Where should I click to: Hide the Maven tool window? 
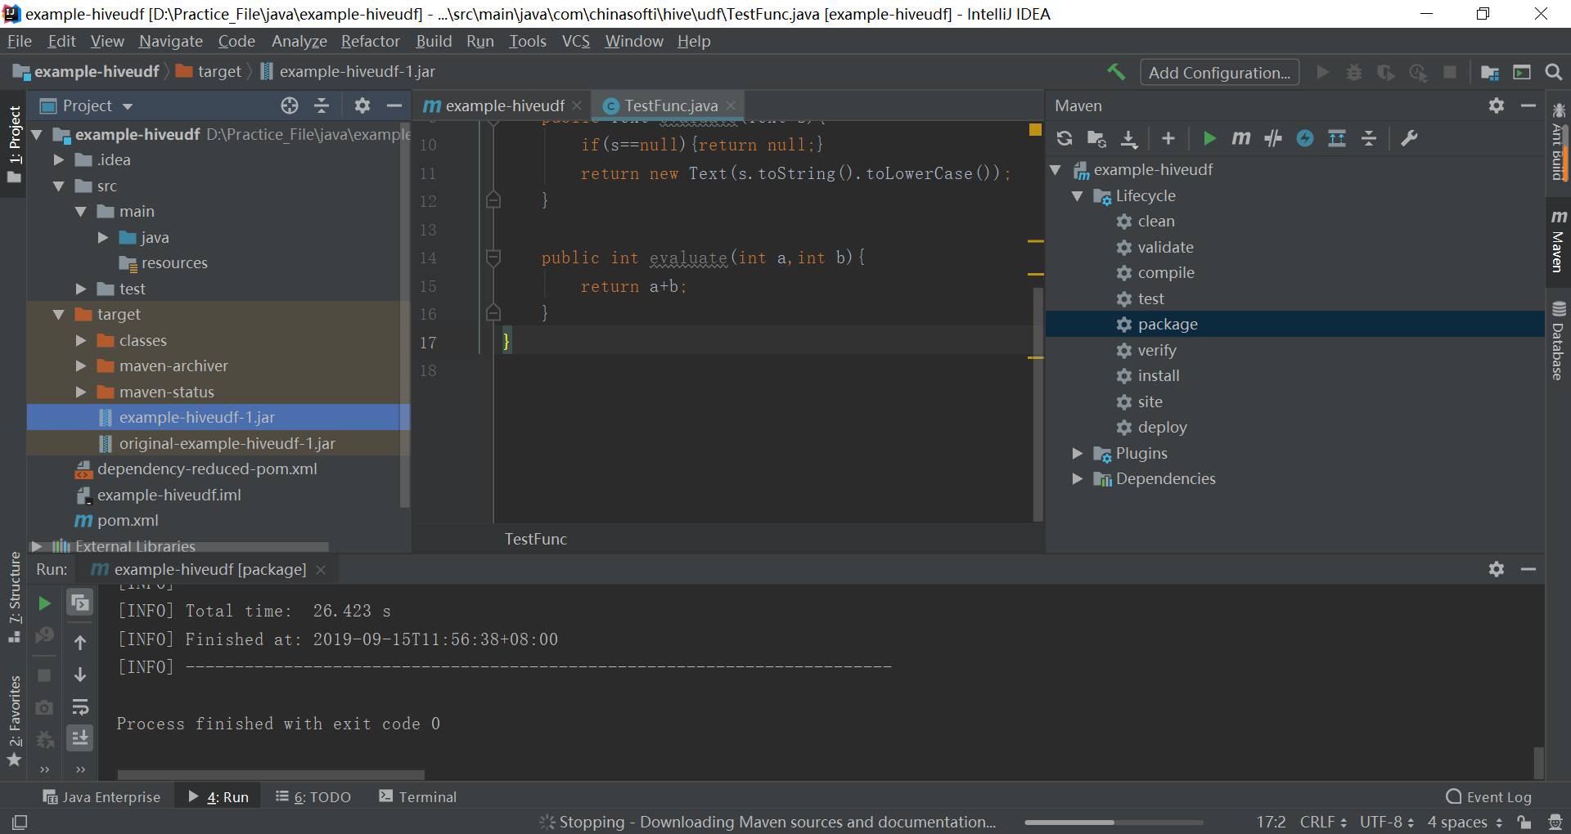pos(1528,105)
